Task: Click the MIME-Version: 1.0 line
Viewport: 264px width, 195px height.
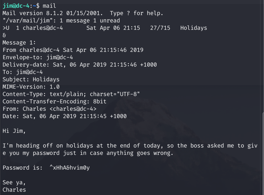Action: [x=31, y=87]
